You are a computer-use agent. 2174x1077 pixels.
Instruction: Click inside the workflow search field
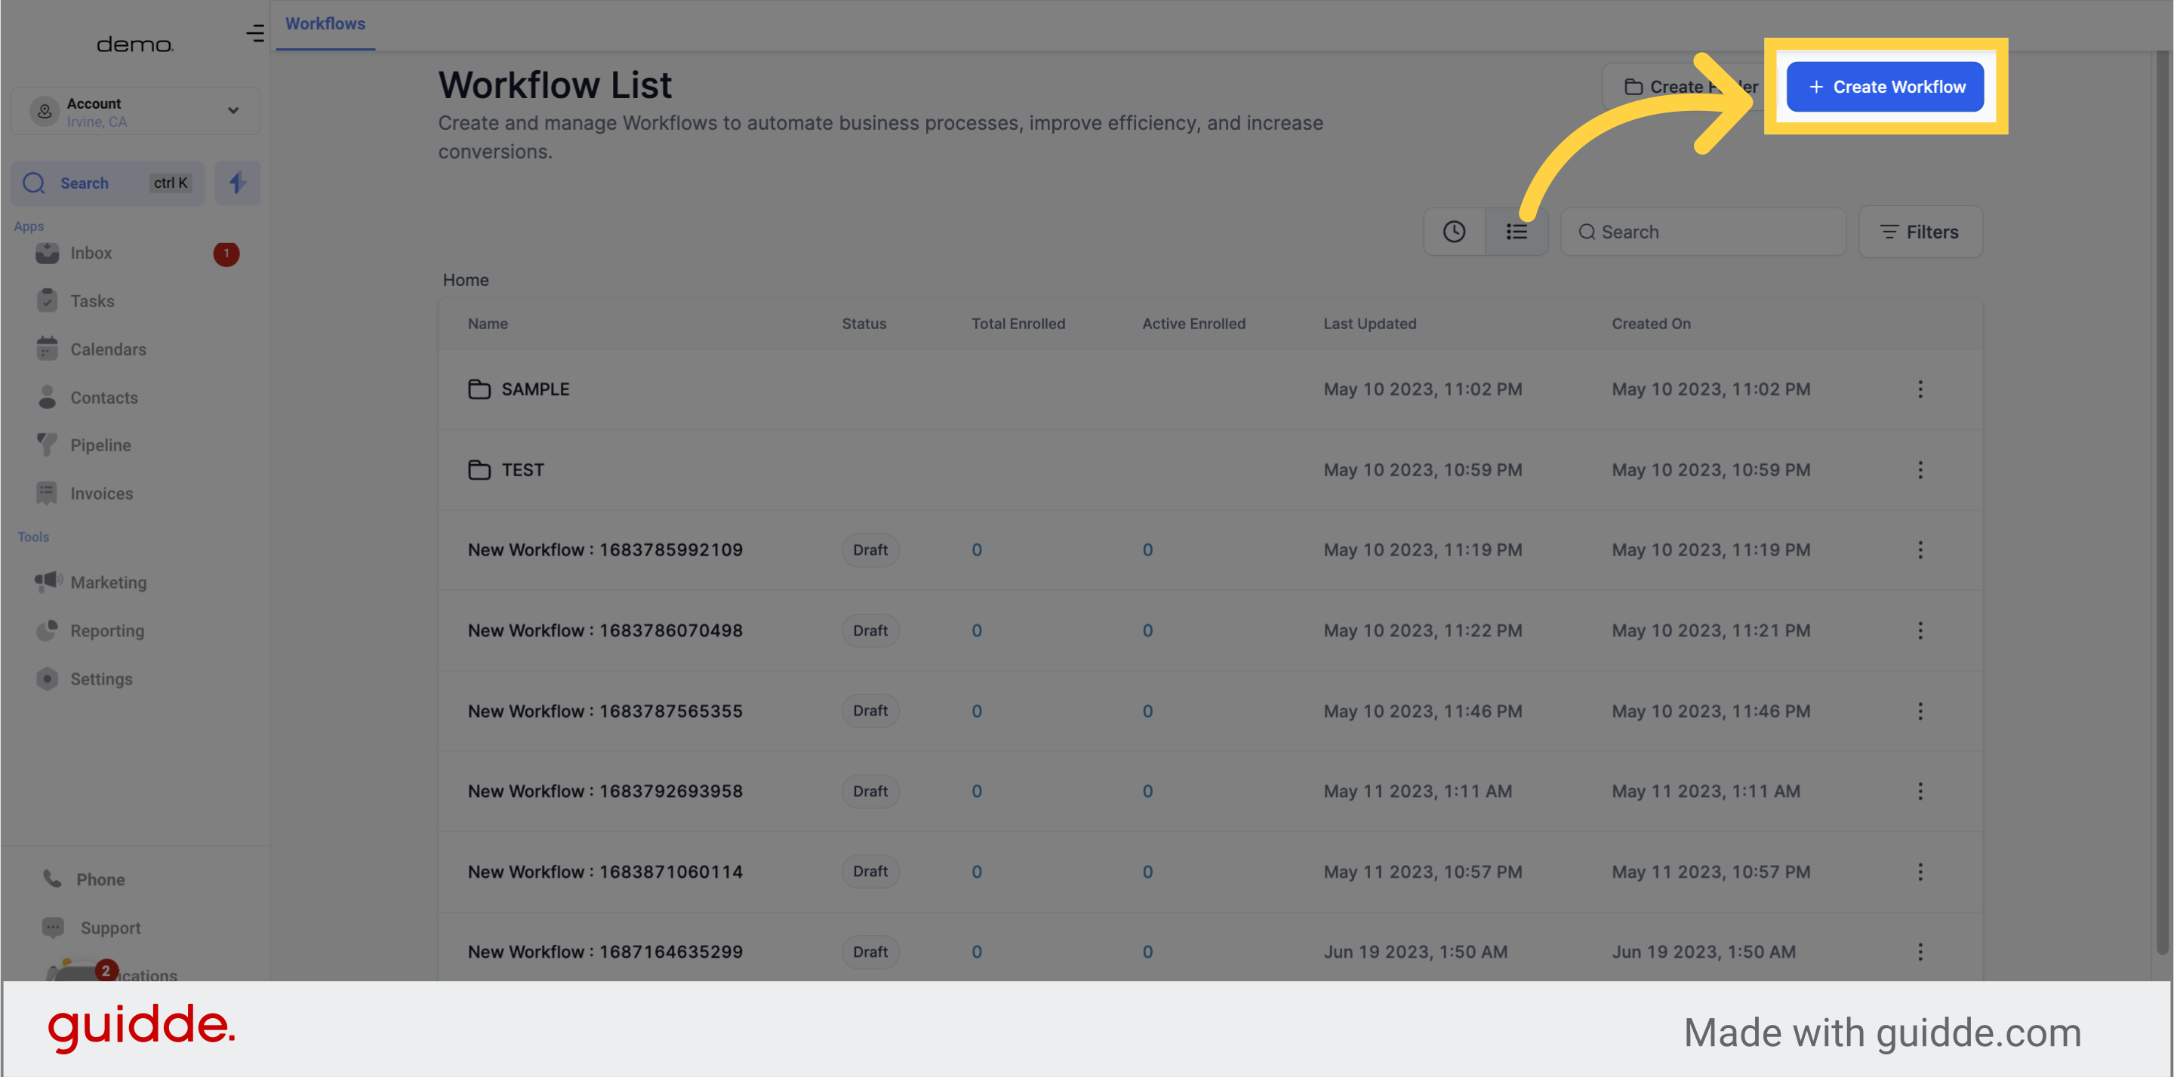tap(1703, 231)
